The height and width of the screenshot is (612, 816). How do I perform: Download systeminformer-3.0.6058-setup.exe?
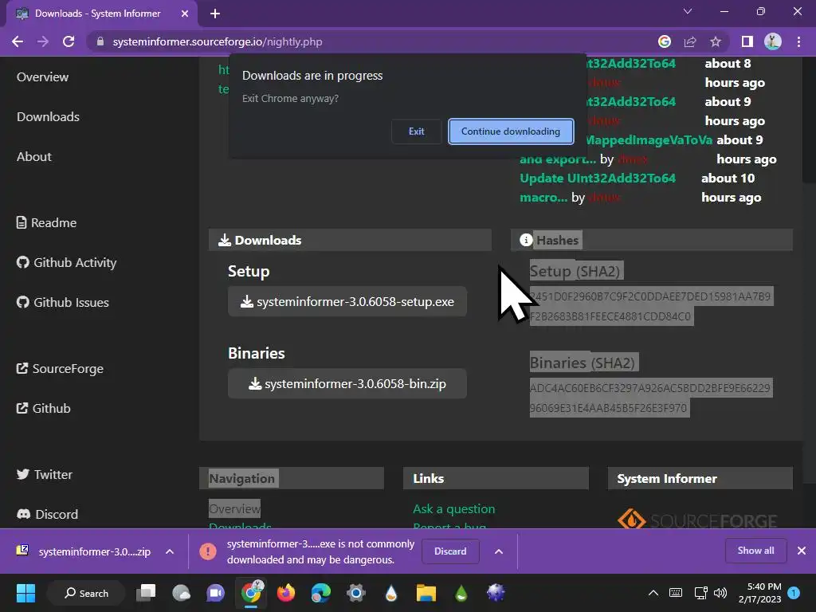347,302
